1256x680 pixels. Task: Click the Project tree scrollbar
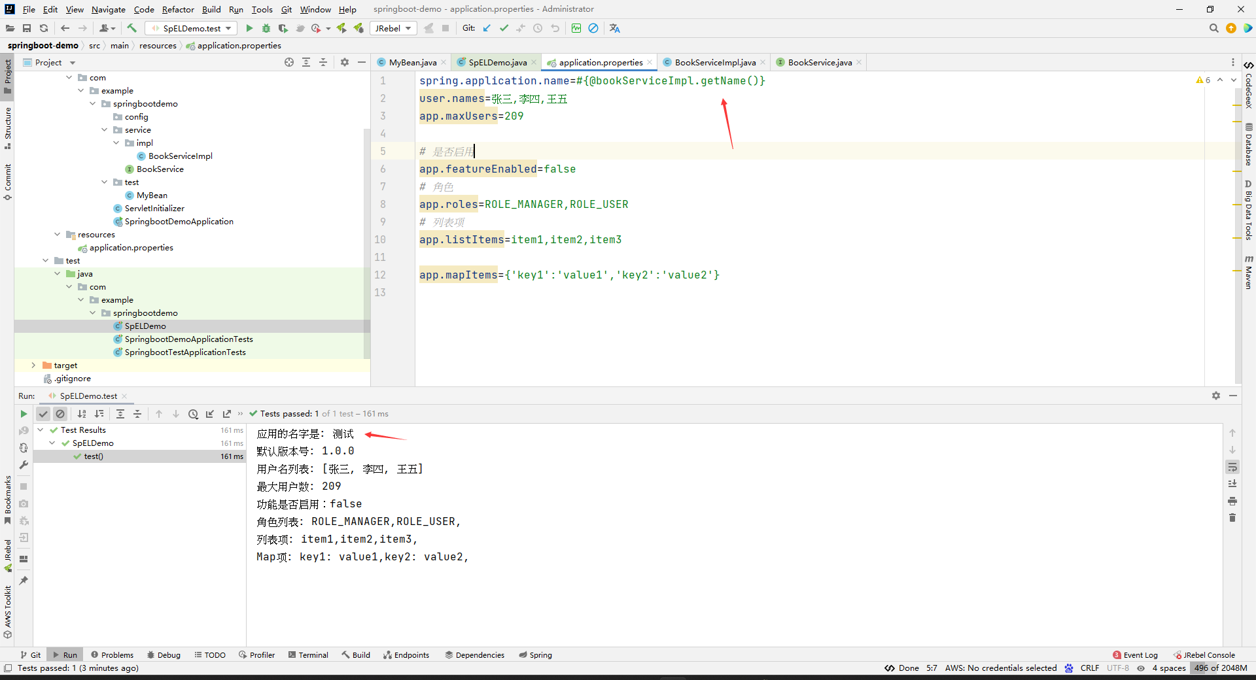point(367,244)
